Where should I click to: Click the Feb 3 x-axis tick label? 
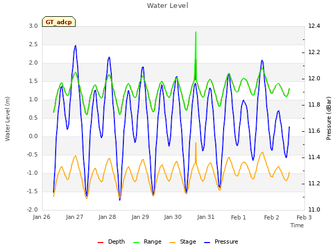pos(304,217)
